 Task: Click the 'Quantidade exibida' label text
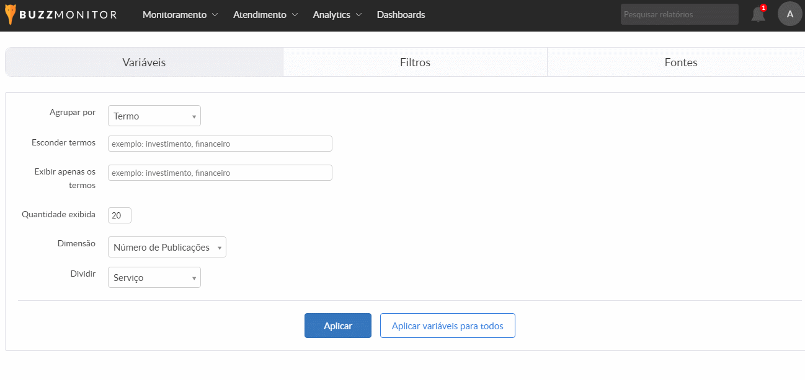(58, 215)
